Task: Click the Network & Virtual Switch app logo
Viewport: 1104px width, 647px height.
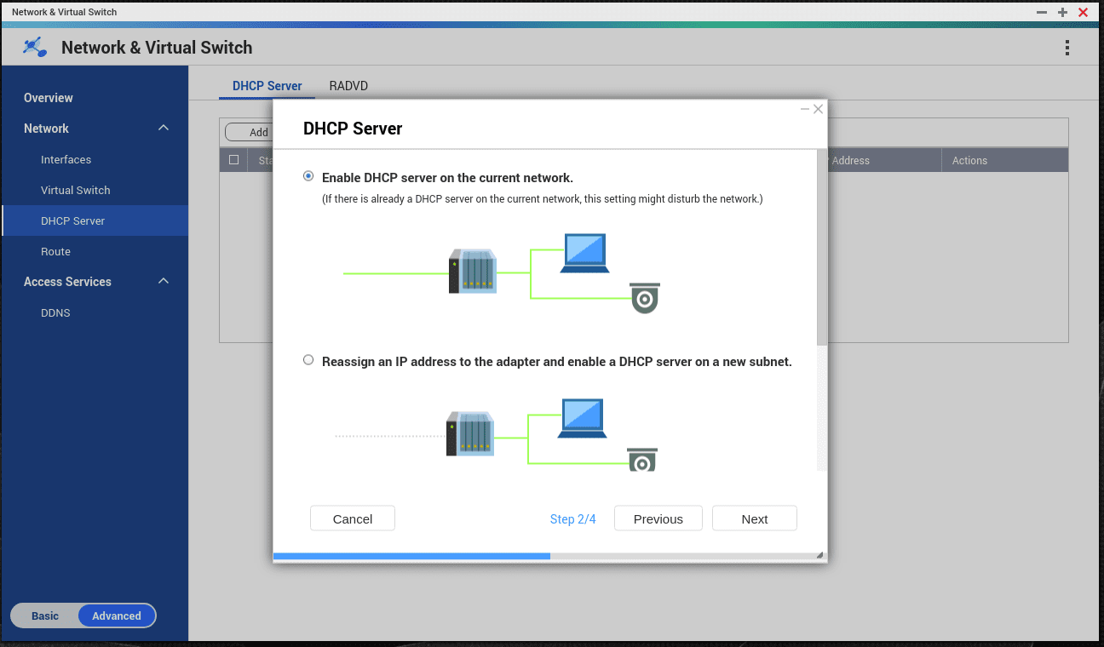Action: pyautogui.click(x=35, y=47)
